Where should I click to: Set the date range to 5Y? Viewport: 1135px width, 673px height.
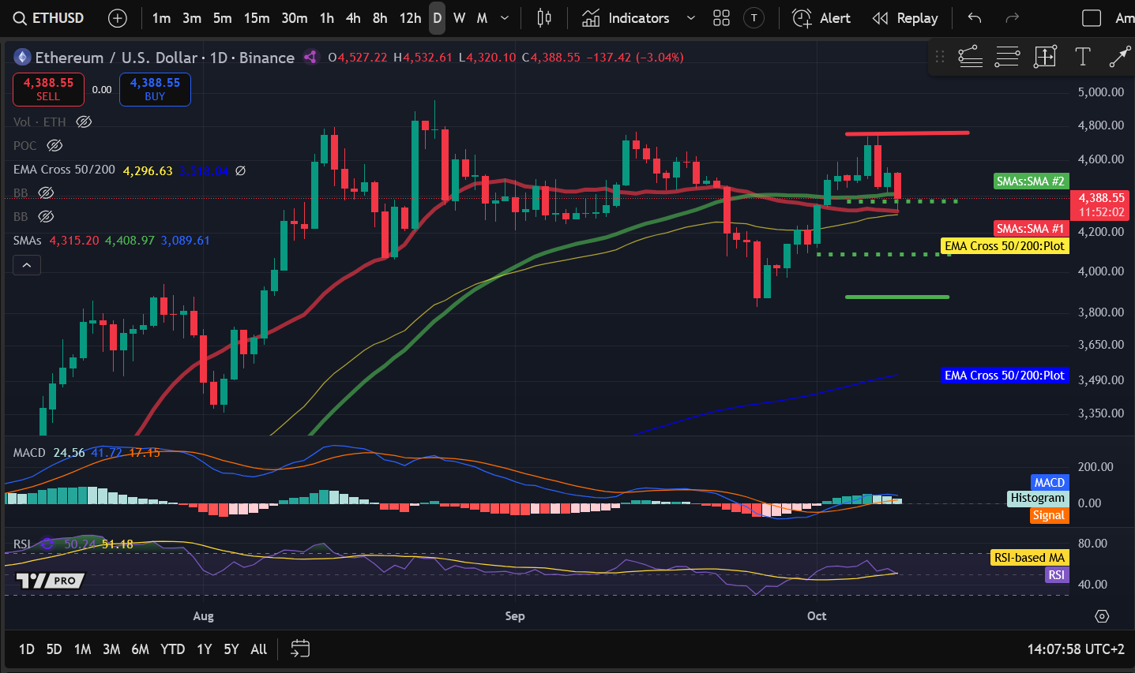231,649
